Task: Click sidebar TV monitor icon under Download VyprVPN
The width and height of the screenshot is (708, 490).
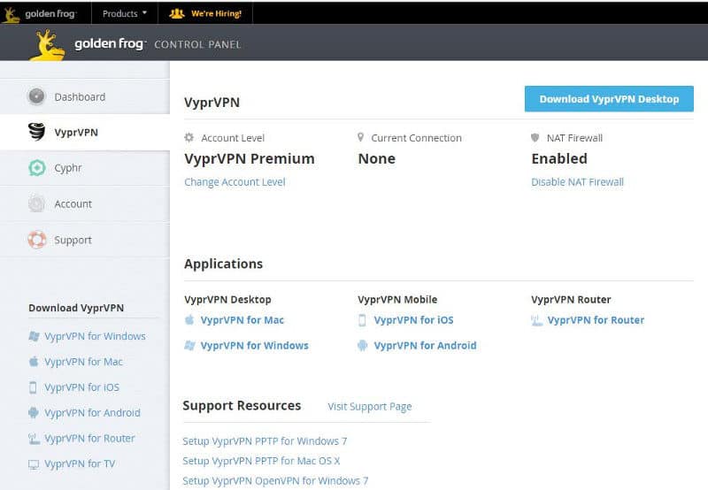Action: point(34,464)
